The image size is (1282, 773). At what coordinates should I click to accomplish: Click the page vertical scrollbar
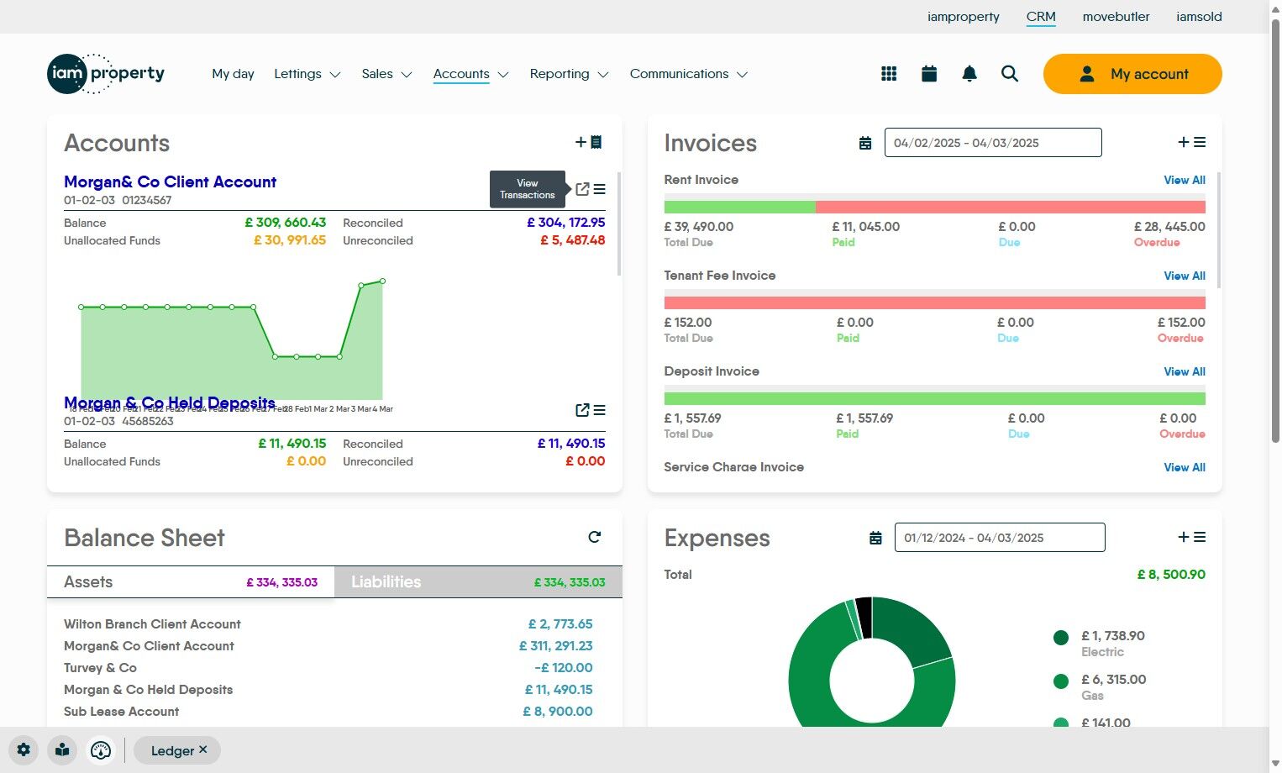1275,231
